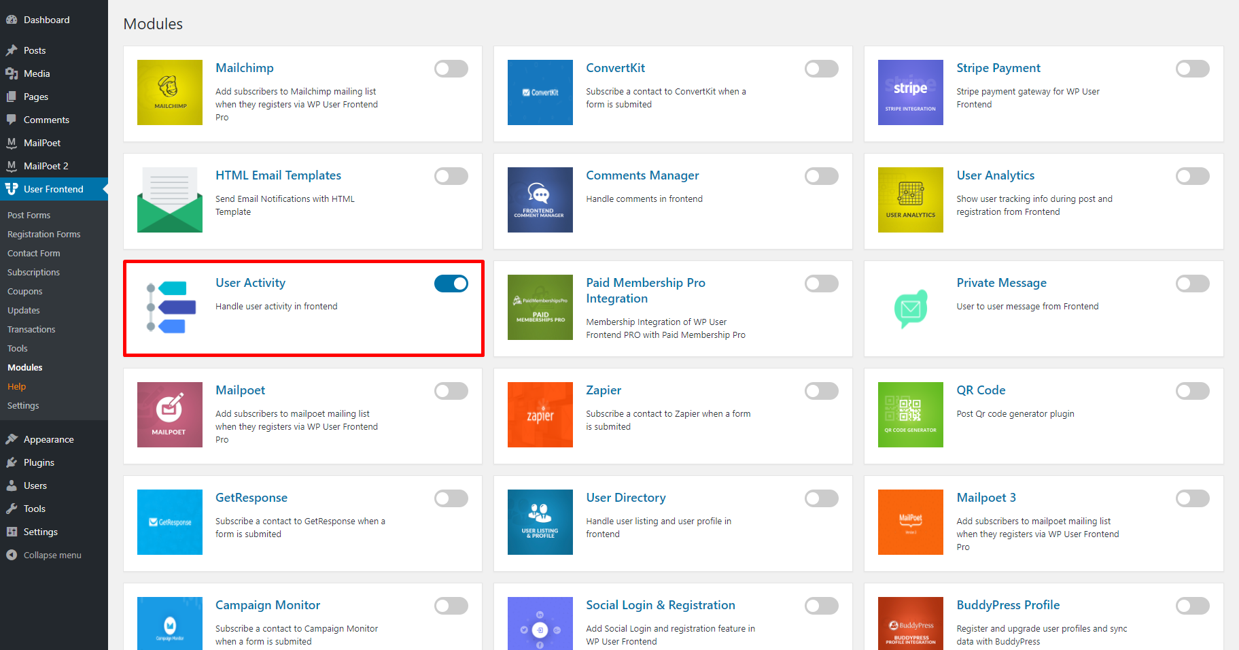Image resolution: width=1239 pixels, height=650 pixels.
Task: Click the User Directory module icon
Action: (540, 522)
